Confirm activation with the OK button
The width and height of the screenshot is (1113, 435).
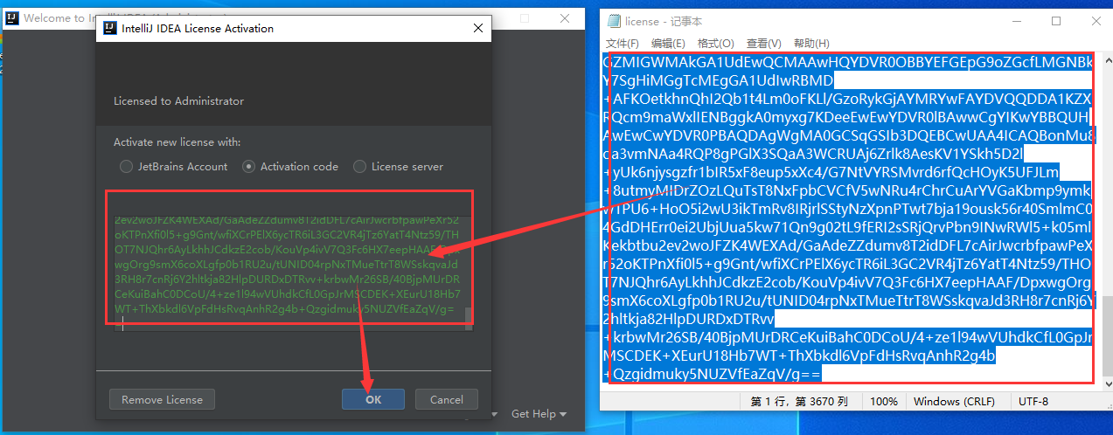pyautogui.click(x=373, y=399)
